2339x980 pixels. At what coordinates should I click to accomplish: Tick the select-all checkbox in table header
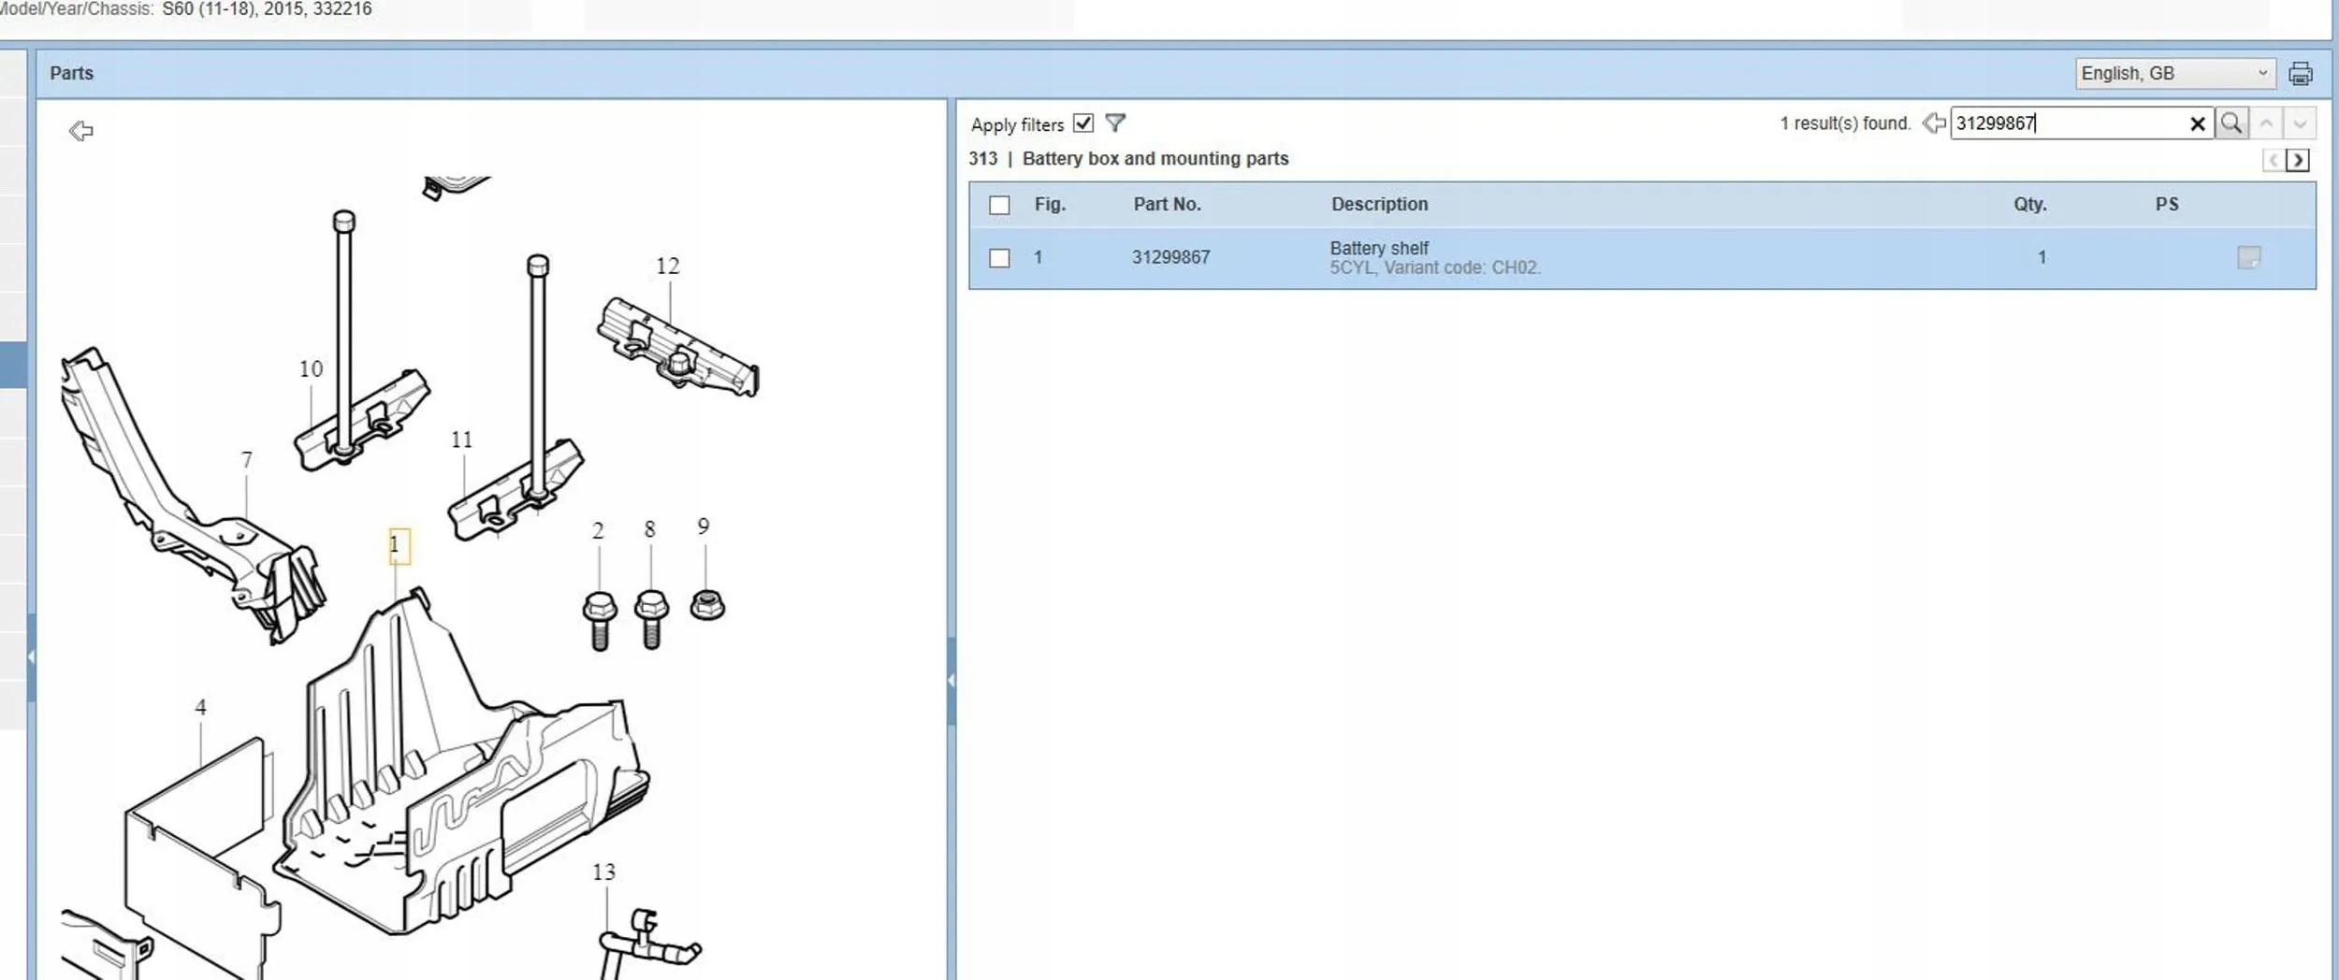[999, 205]
